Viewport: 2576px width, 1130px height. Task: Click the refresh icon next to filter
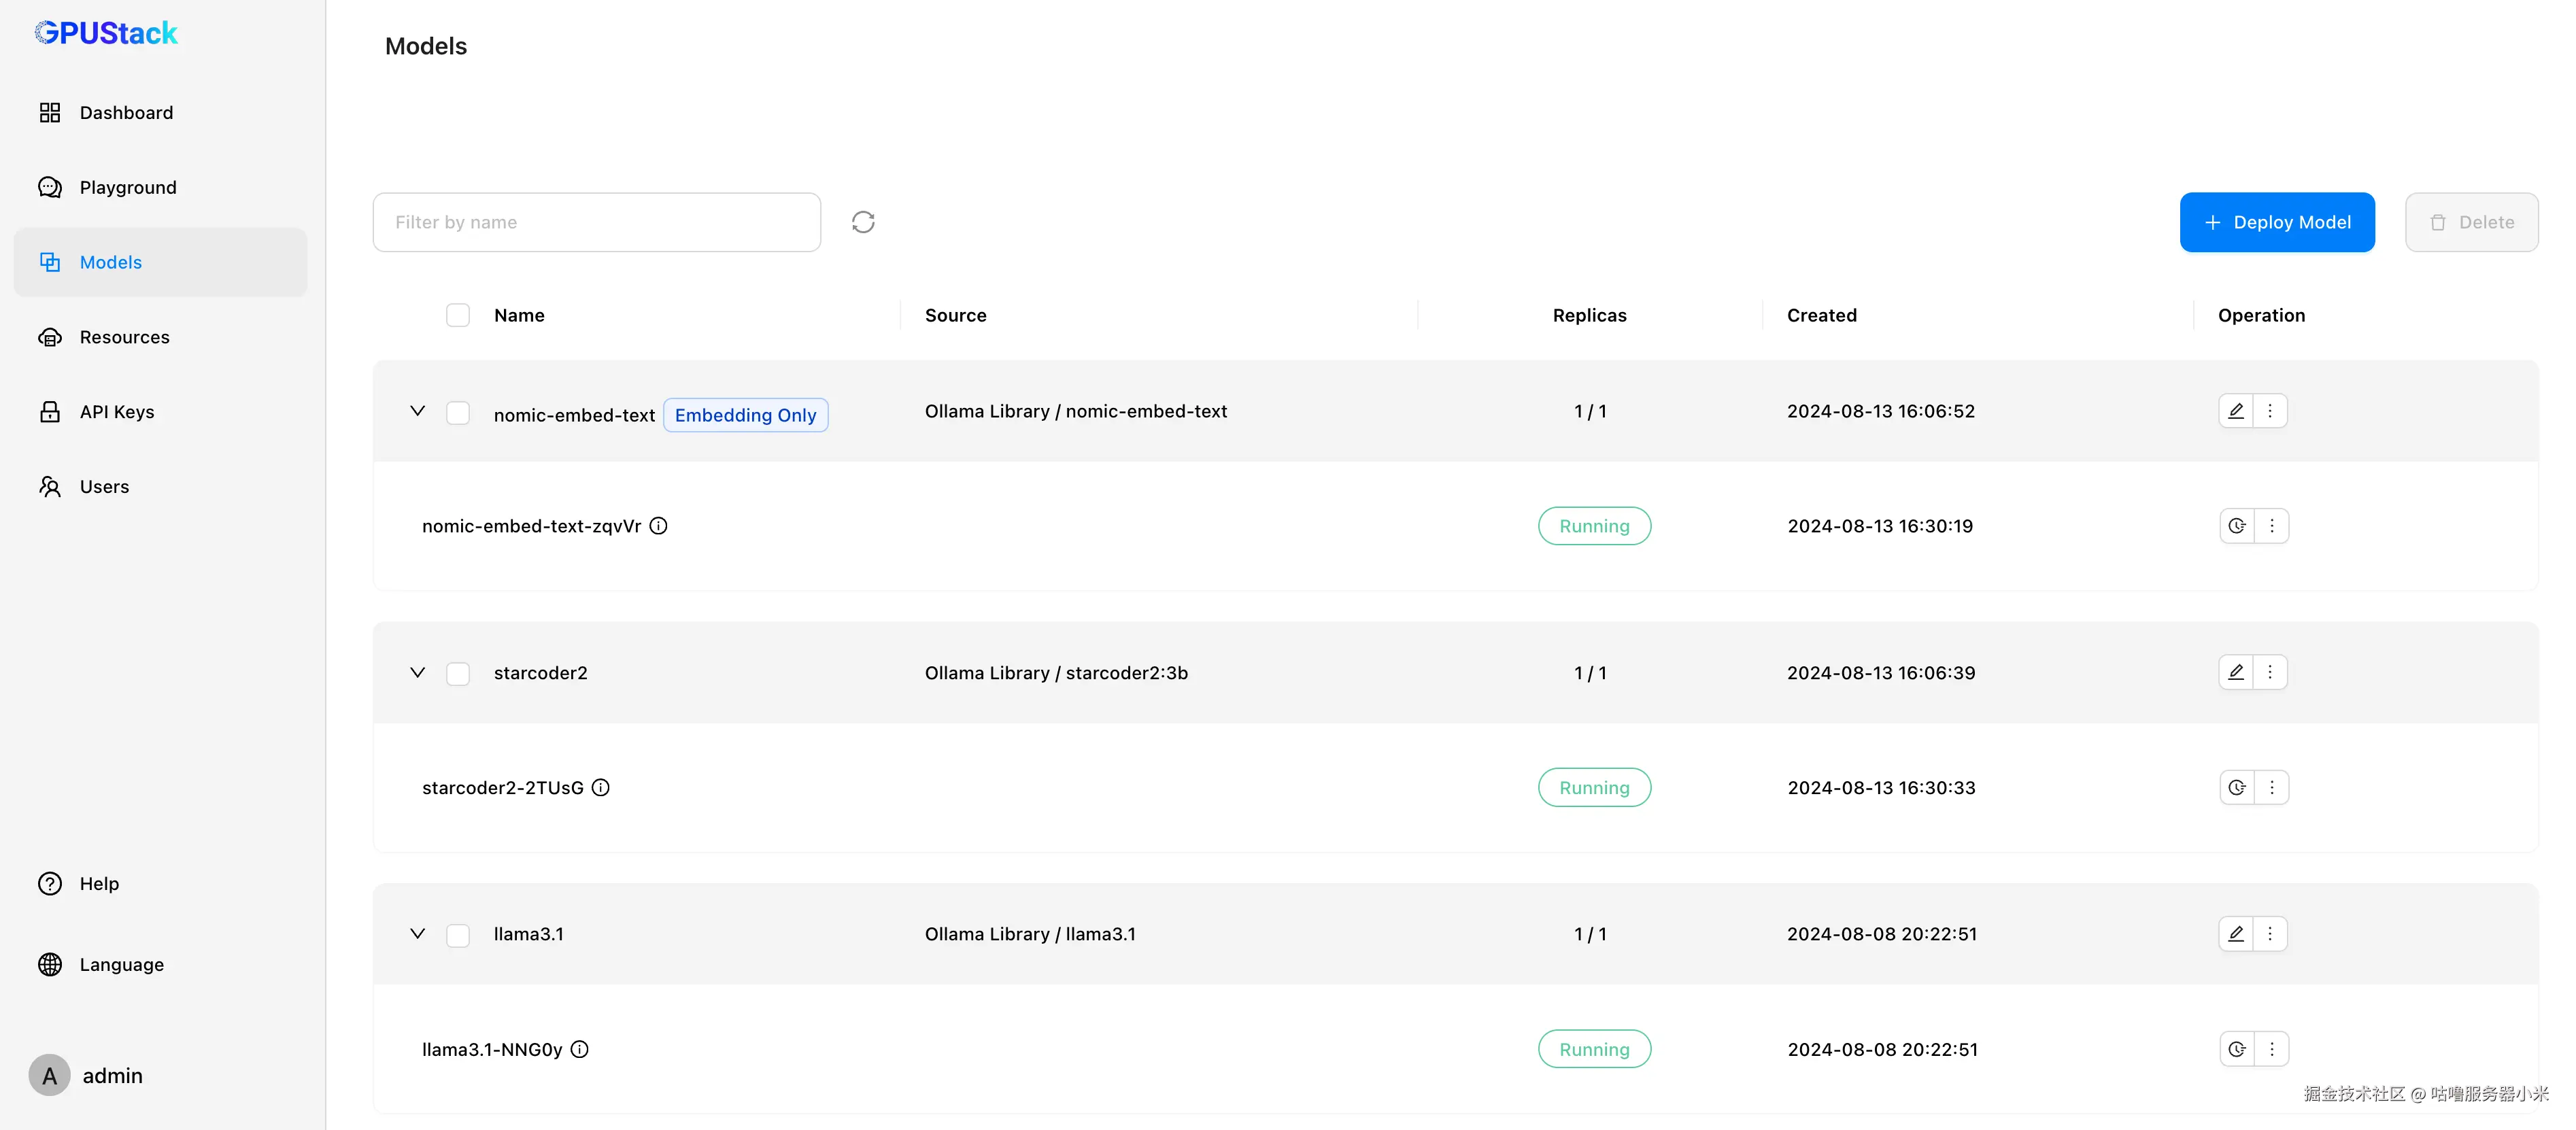tap(863, 222)
